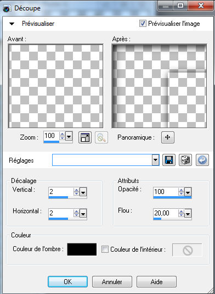The height and width of the screenshot is (294, 215).
Task: Adjust Opacité with spinner arrows
Action: click(x=181, y=192)
